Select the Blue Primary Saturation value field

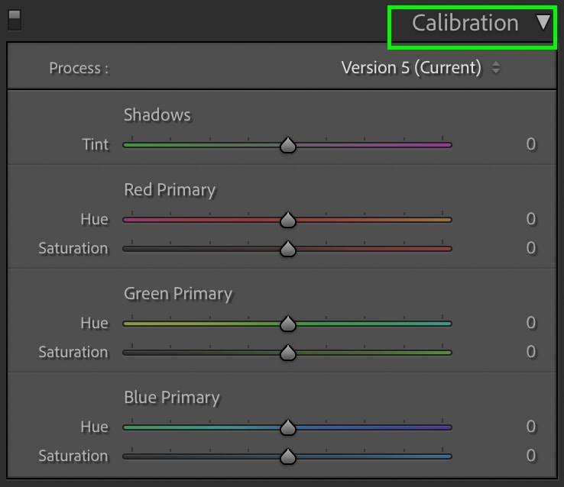coord(531,456)
